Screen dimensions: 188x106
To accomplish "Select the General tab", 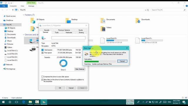I will click(x=46, y=32).
